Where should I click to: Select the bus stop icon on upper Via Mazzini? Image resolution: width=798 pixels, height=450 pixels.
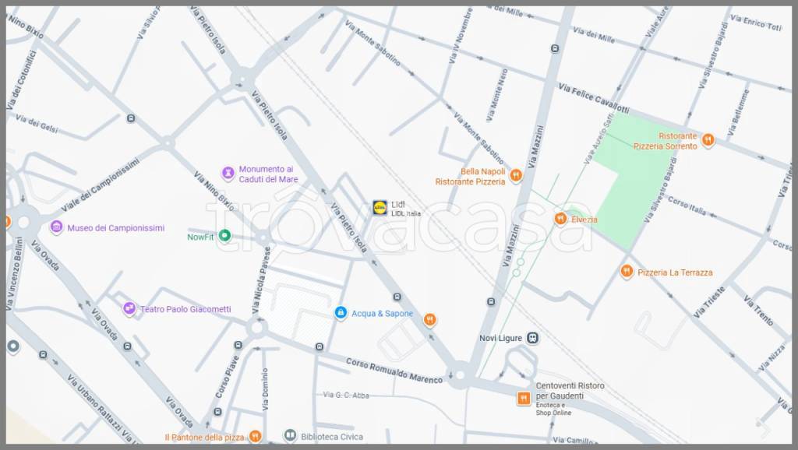(x=554, y=48)
